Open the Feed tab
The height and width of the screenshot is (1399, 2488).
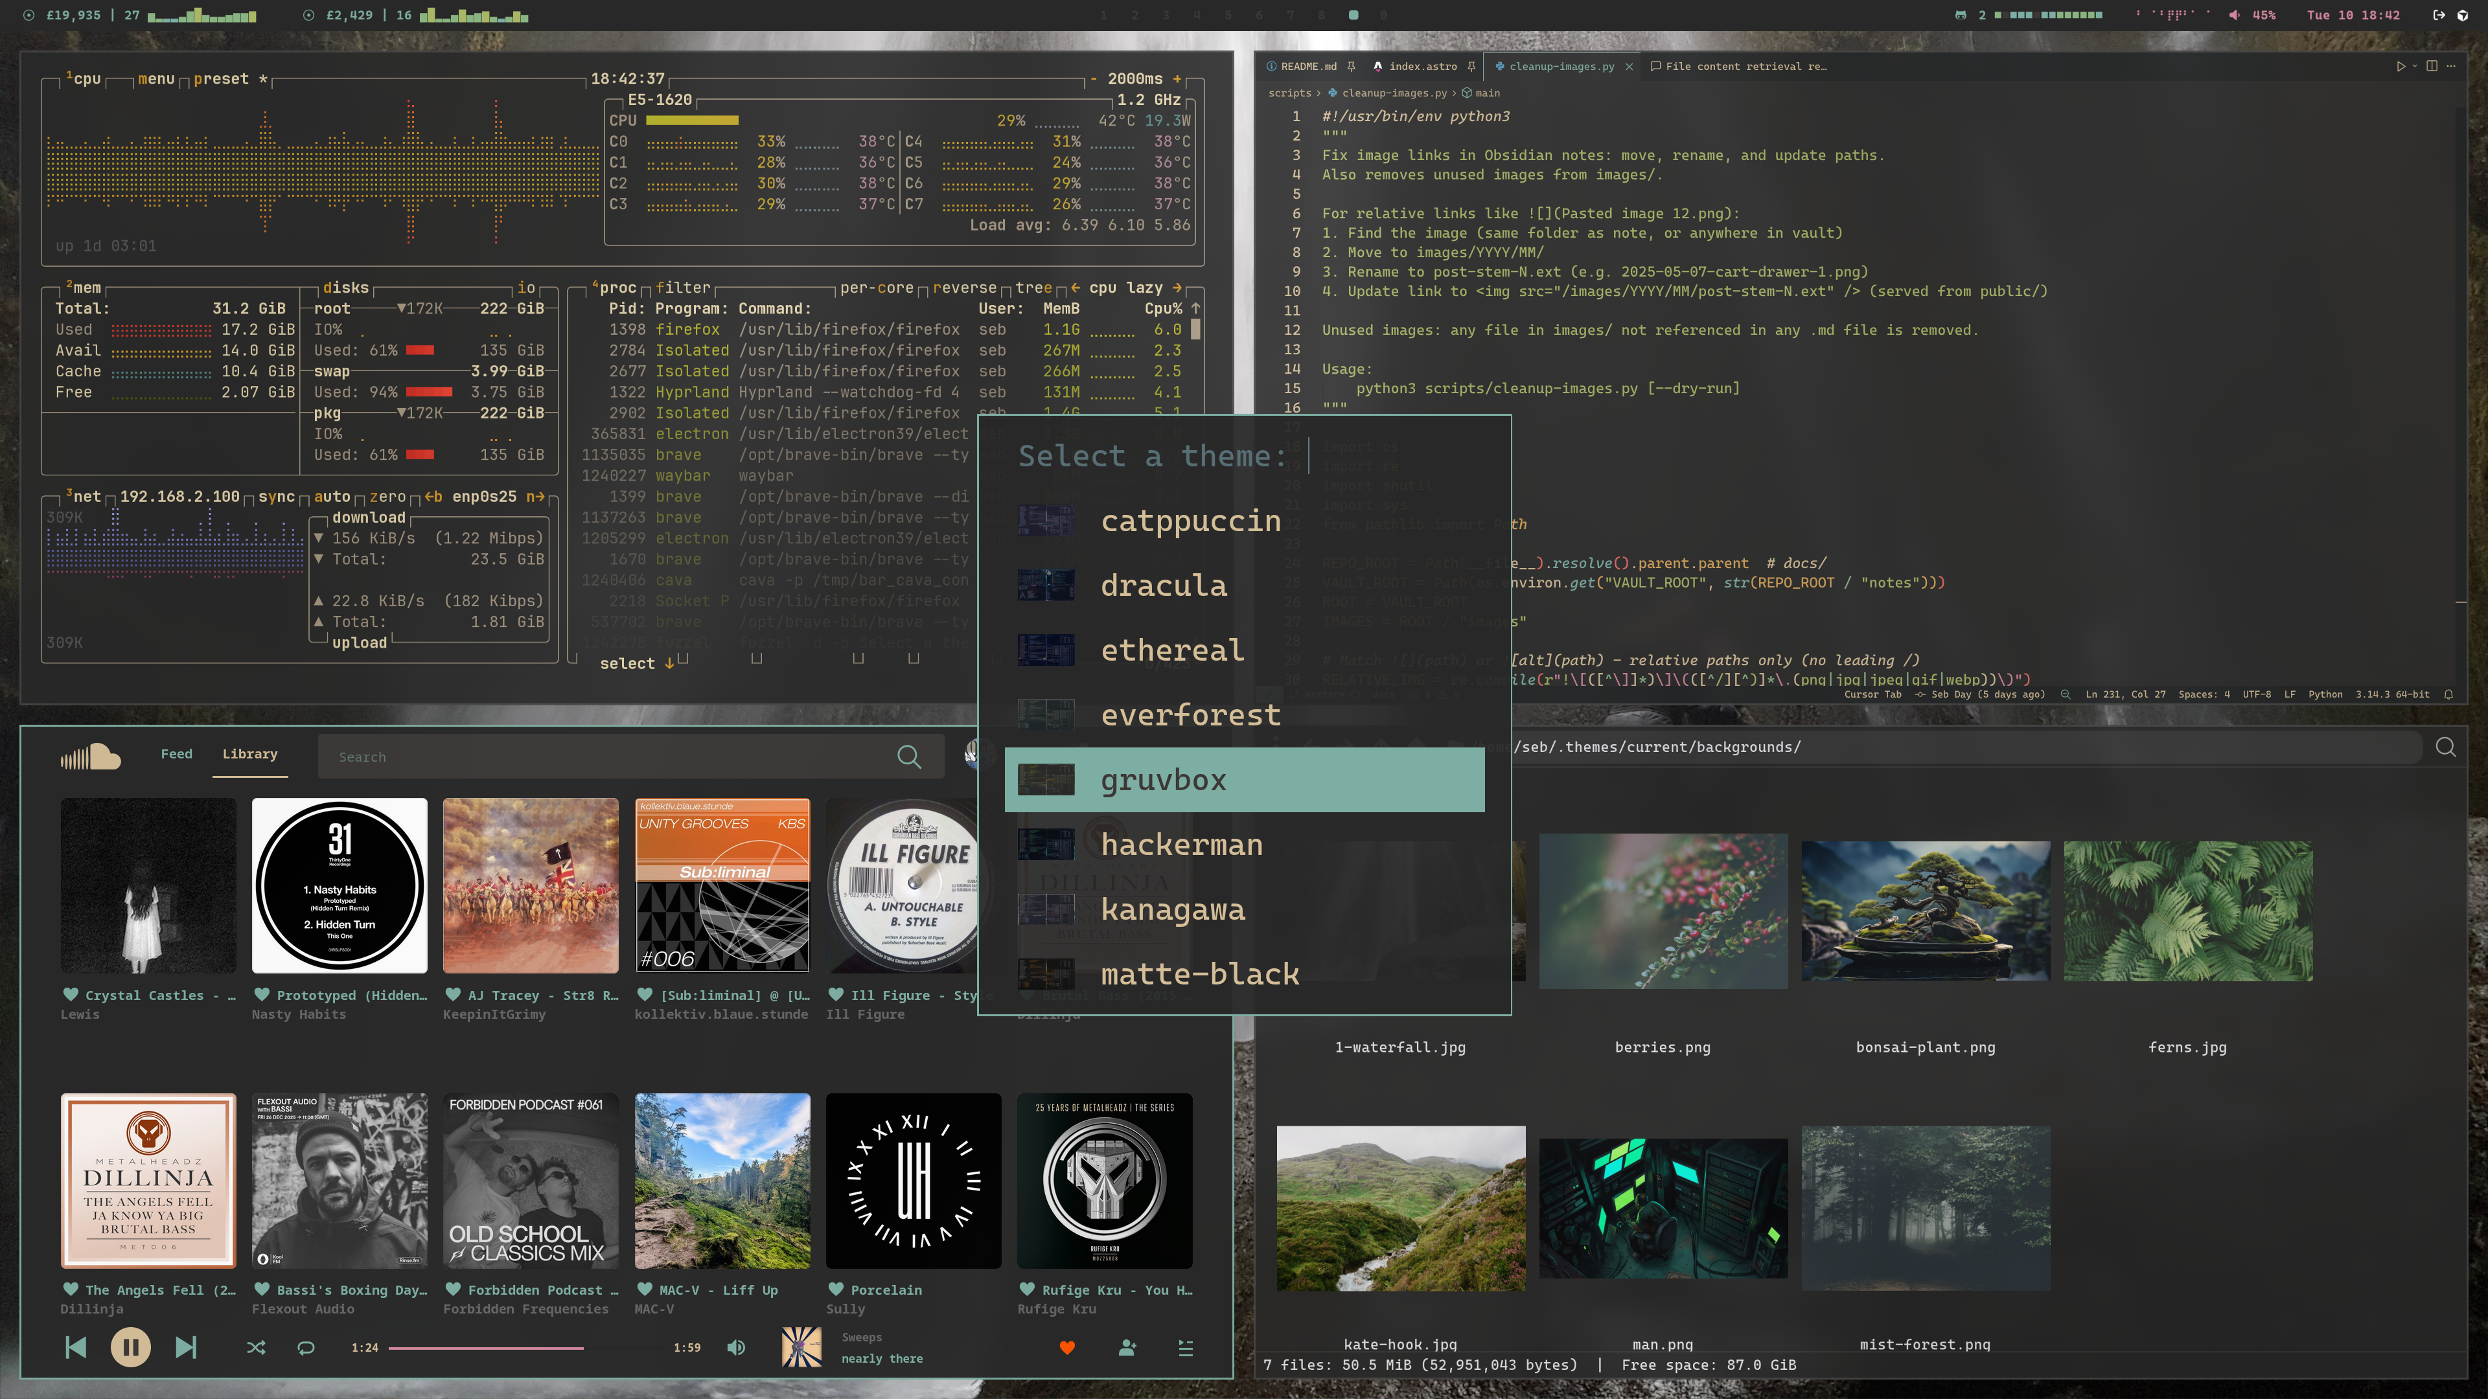[176, 753]
